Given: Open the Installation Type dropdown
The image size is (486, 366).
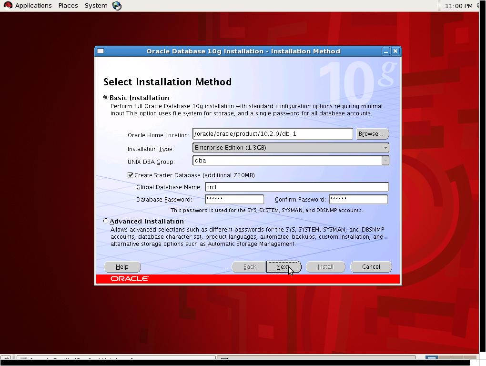Looking at the screenshot, I should 291,148.
